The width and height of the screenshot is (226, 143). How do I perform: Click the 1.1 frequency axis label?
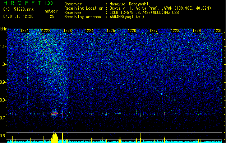click(3, 47)
